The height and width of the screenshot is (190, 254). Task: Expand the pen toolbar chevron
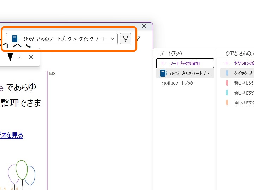(20, 57)
